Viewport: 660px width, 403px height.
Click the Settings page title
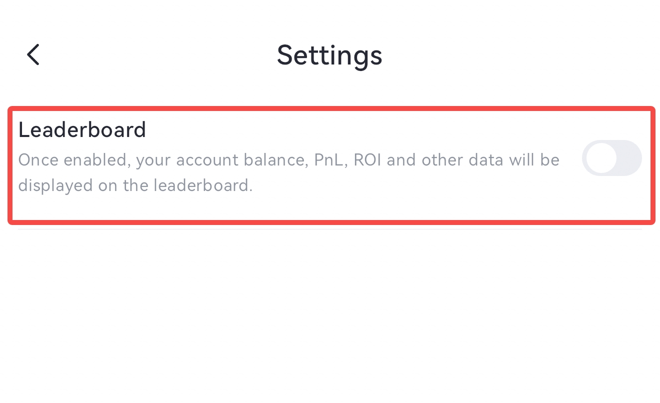[x=329, y=55]
